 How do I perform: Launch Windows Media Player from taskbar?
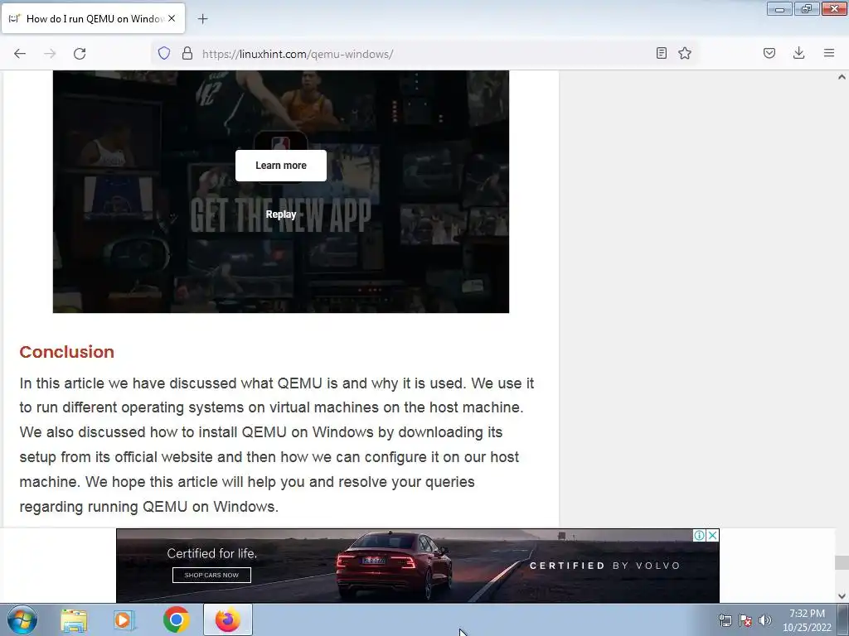(x=124, y=620)
